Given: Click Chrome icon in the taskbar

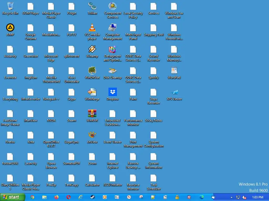Looking at the screenshot, I should point(32,197).
